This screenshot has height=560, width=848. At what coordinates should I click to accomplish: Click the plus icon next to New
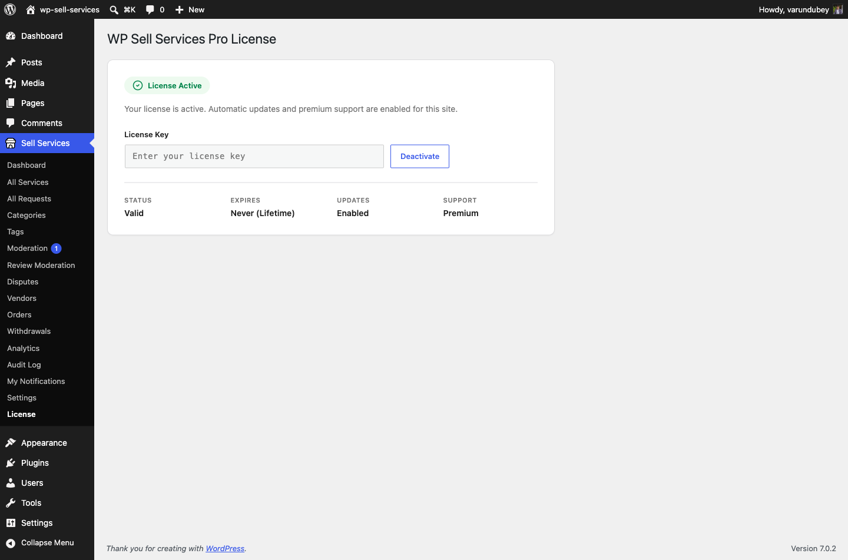[180, 9]
